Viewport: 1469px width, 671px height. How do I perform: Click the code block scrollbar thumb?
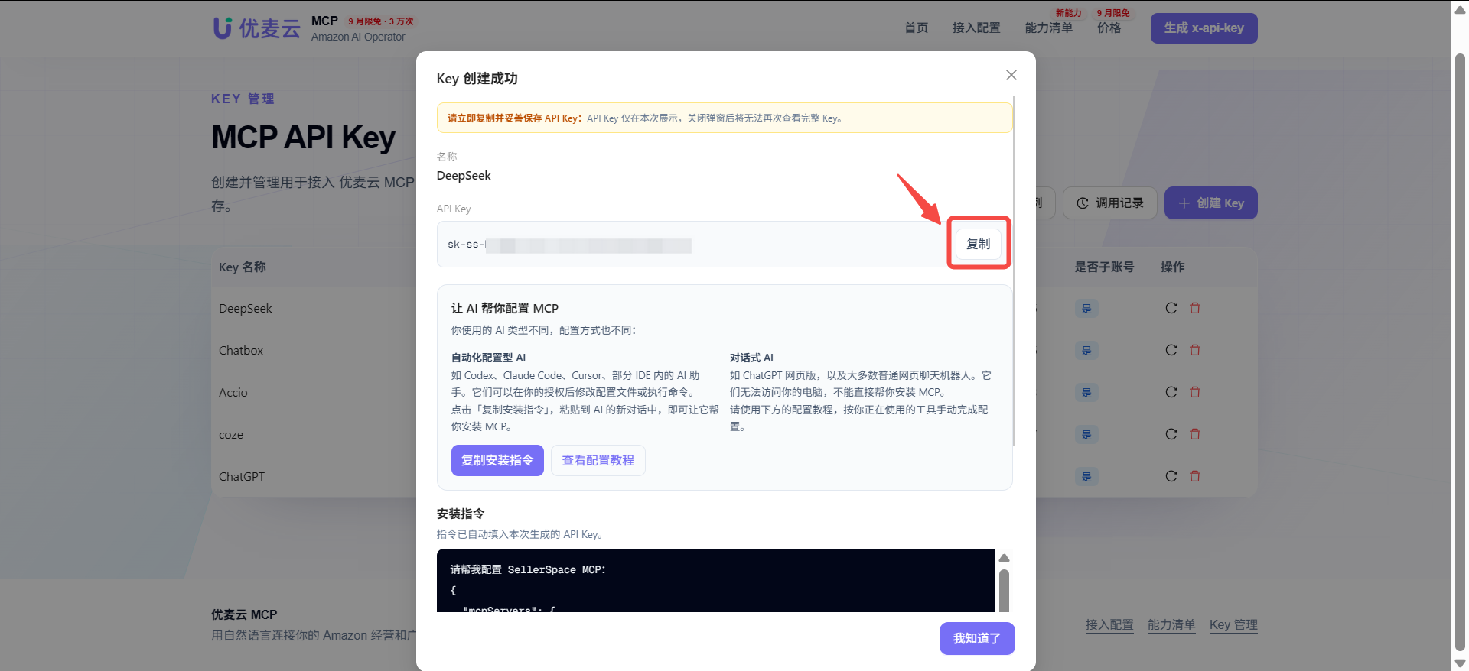1004,590
